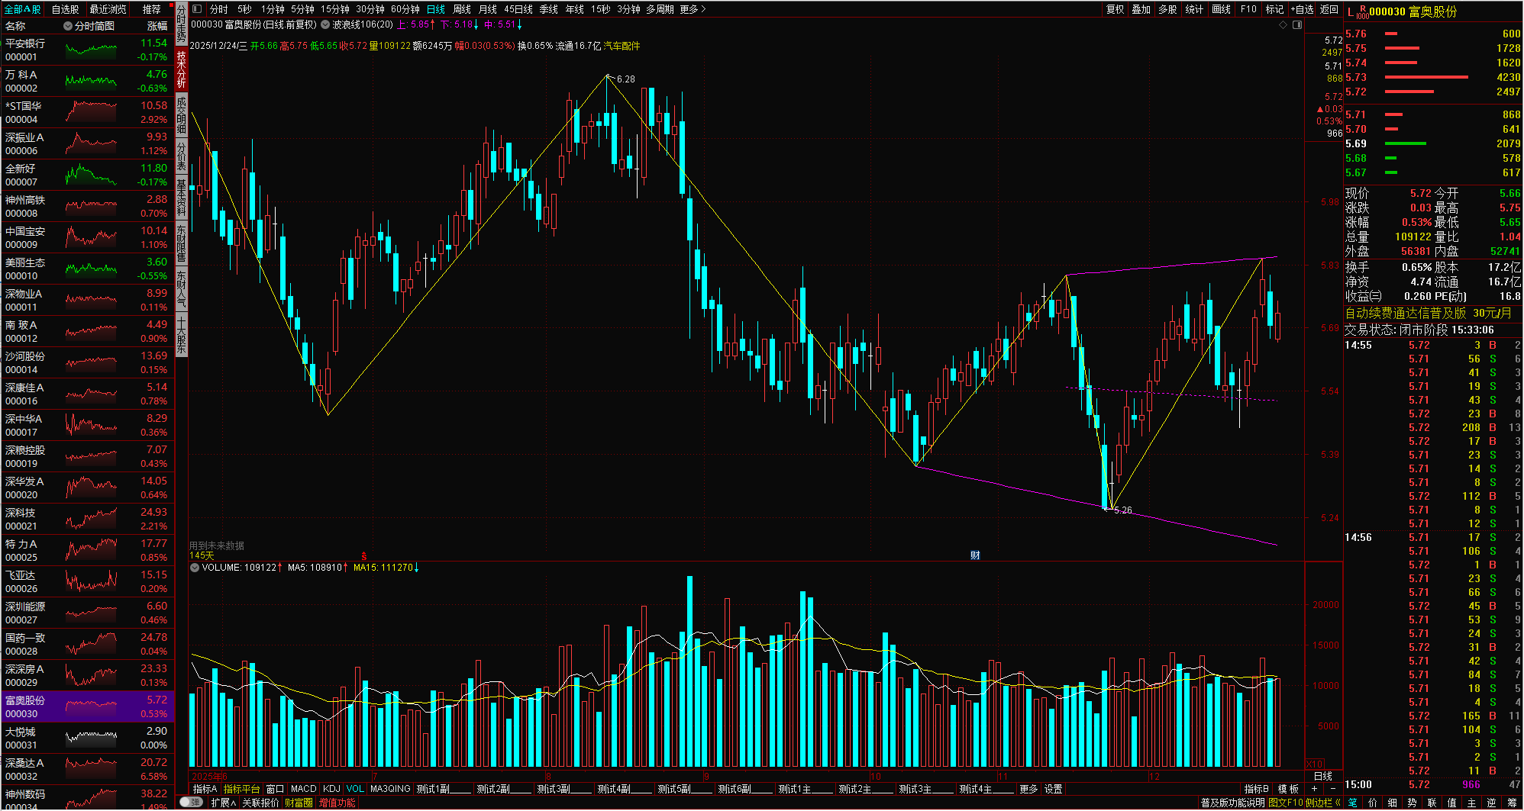Image resolution: width=1524 pixels, height=811 pixels.
Task: Select 基本资料 vertical sidebar tab
Action: [x=182, y=197]
